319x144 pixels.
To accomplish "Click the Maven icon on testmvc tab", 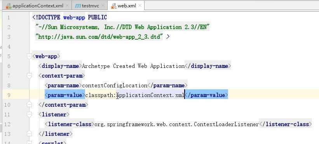I will click(78, 6).
